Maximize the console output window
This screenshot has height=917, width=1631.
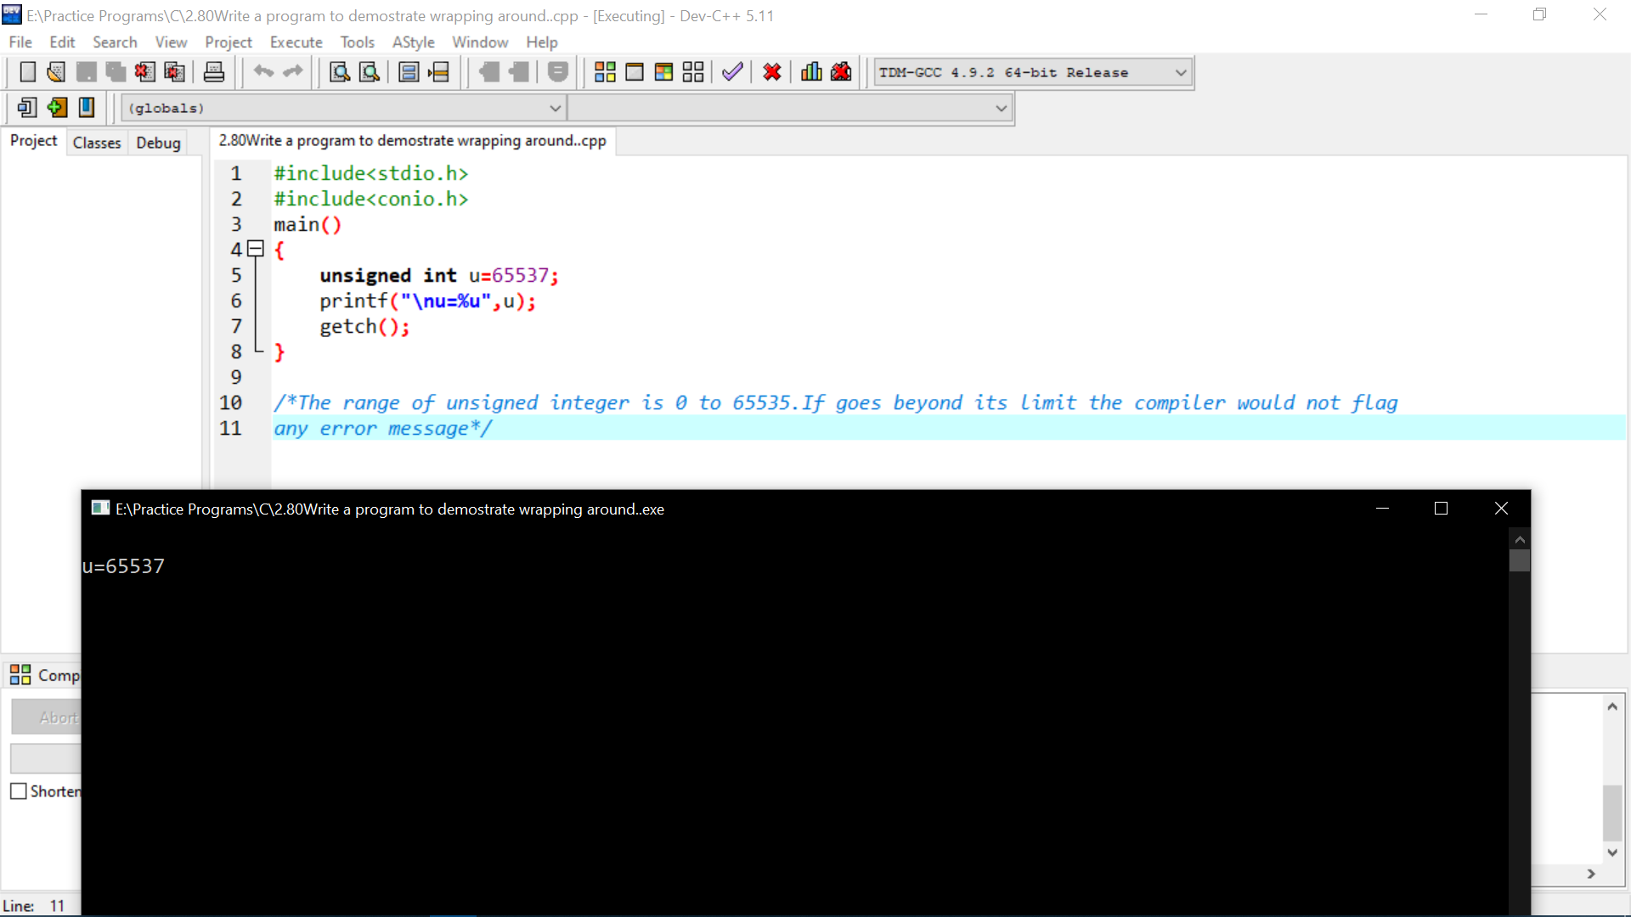[x=1441, y=509]
